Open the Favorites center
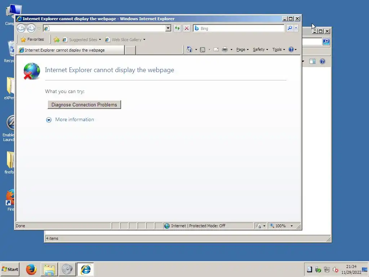 [x=32, y=40]
